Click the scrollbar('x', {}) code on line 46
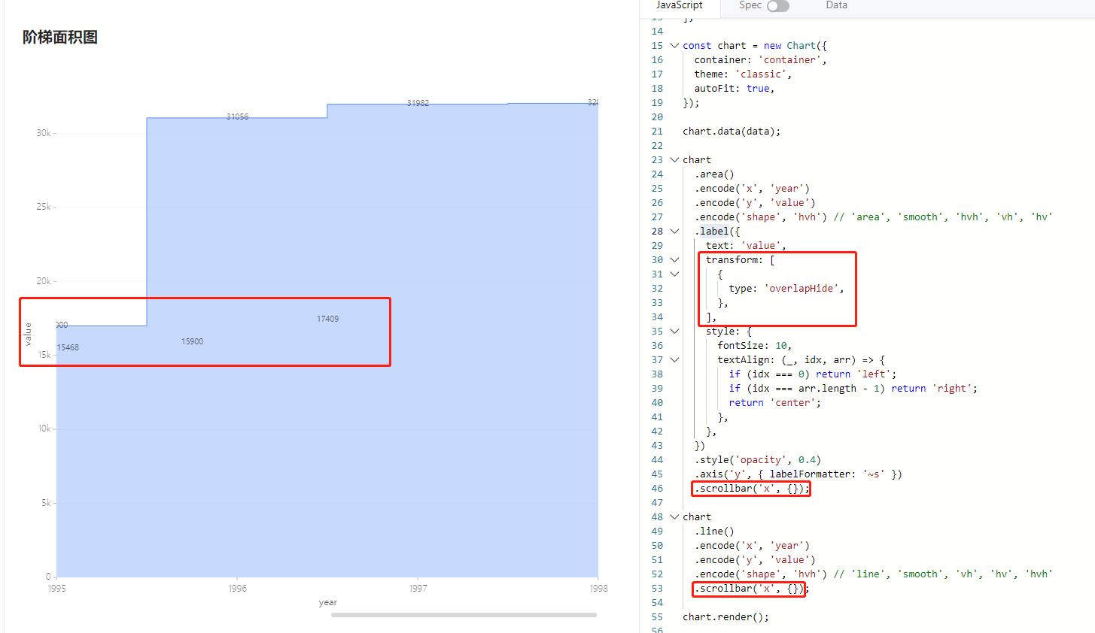This screenshot has width=1095, height=633. coord(750,488)
